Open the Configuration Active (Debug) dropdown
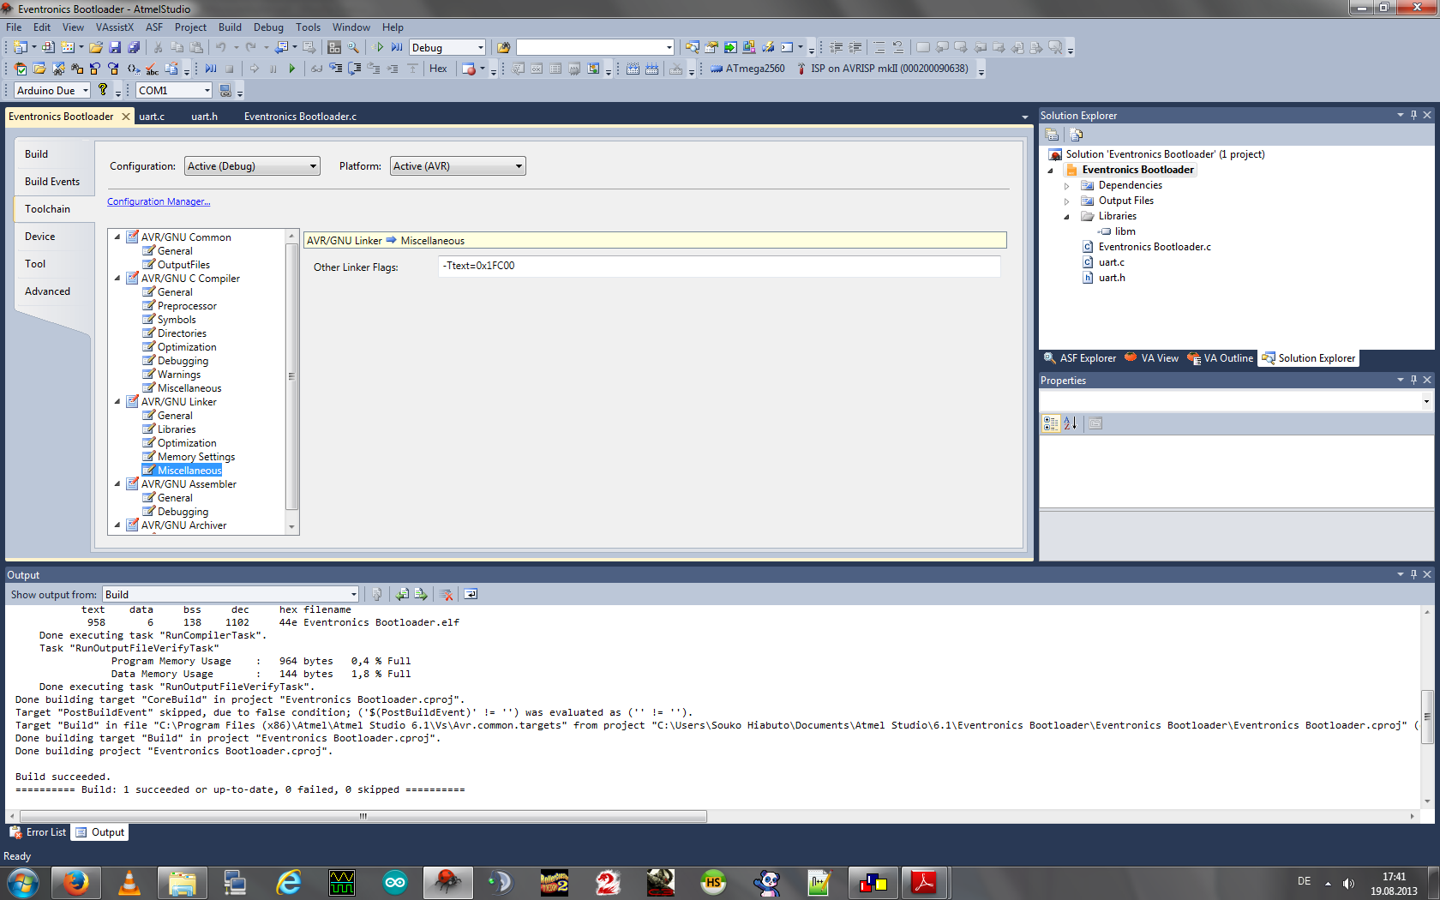Screen dimensions: 1440x900 252,166
